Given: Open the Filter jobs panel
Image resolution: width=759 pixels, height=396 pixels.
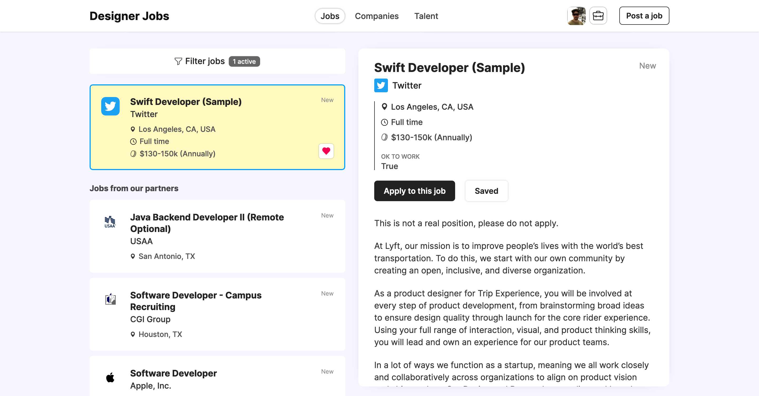Looking at the screenshot, I should (x=205, y=61).
